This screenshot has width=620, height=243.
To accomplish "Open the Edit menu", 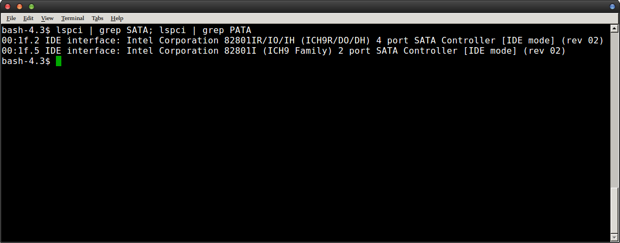I will [x=28, y=18].
